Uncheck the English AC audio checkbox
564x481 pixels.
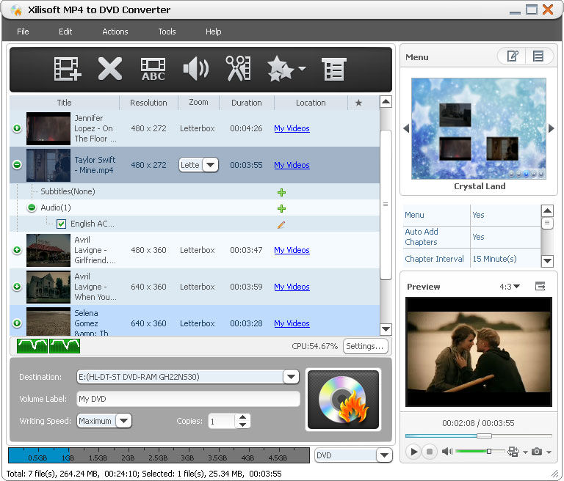[x=61, y=224]
